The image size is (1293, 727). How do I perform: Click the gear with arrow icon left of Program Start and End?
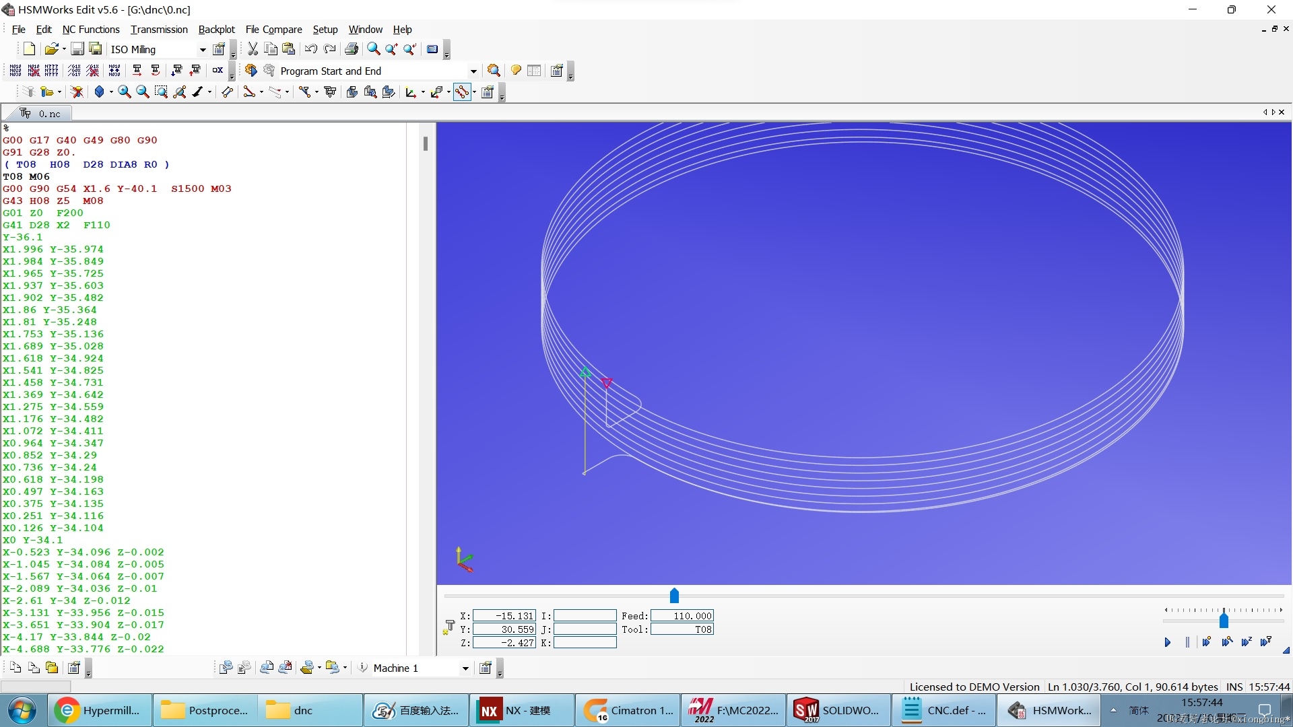(x=251, y=71)
